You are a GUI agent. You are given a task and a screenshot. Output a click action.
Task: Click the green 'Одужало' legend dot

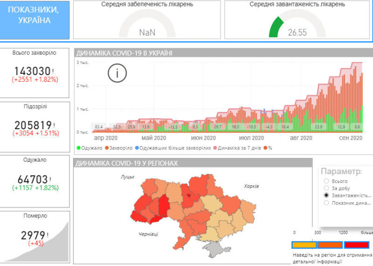tap(79, 148)
